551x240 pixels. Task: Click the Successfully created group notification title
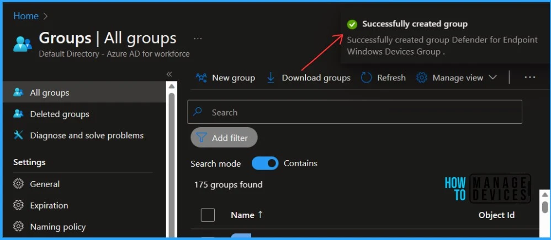[415, 24]
